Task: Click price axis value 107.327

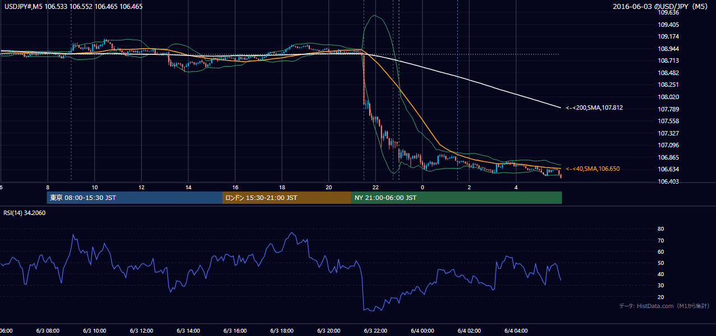Action: (668, 133)
